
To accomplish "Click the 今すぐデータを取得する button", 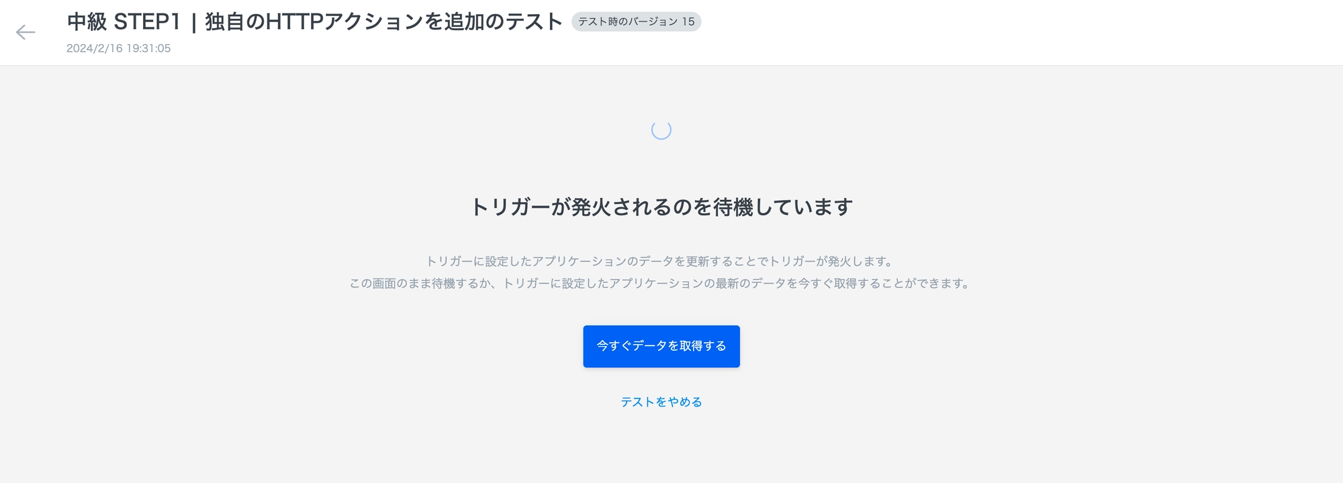I will (x=661, y=346).
